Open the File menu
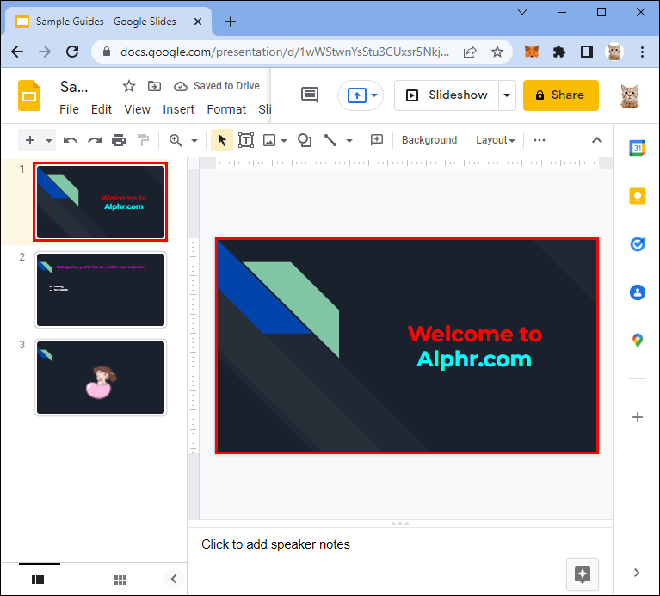This screenshot has height=596, width=660. [x=69, y=109]
